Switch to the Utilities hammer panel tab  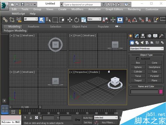(x=161, y=36)
